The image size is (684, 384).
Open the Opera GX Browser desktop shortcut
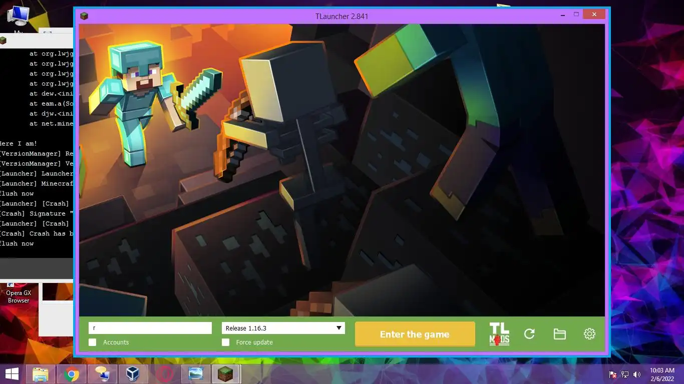tap(19, 293)
